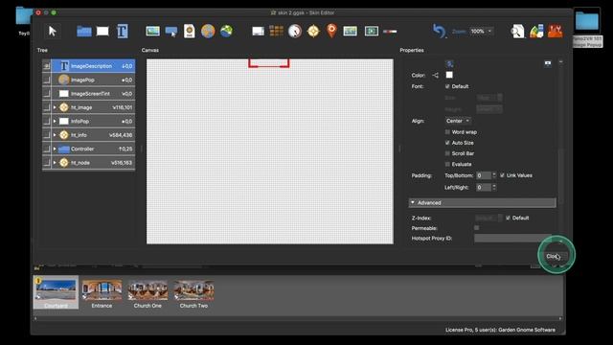Screen dimensions: 613x345
Task: Disable the Auto Size checkbox
Action: tap(447, 143)
